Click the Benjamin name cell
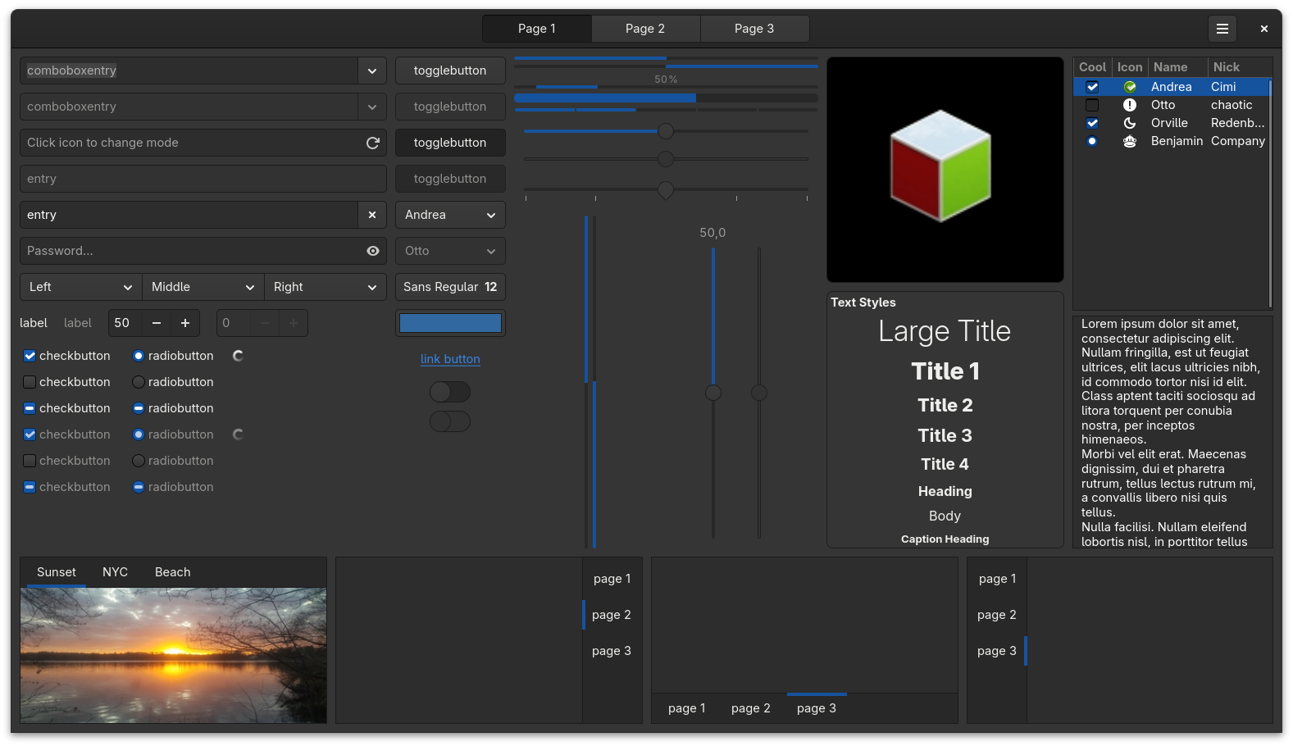 (1177, 141)
